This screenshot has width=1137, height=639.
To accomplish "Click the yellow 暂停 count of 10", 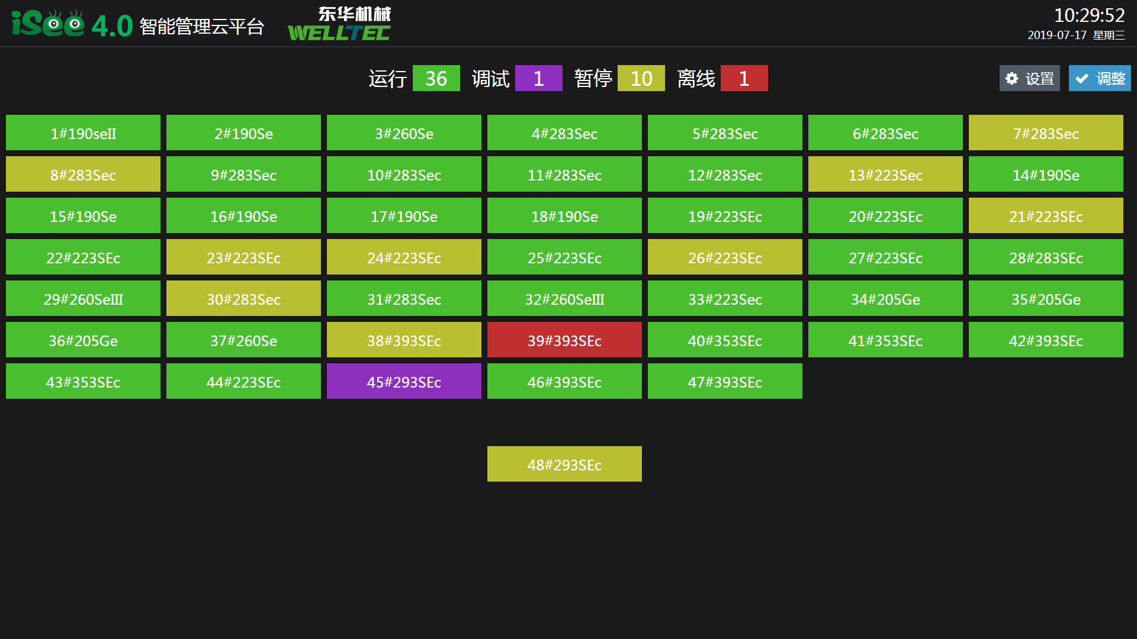I will 641,79.
